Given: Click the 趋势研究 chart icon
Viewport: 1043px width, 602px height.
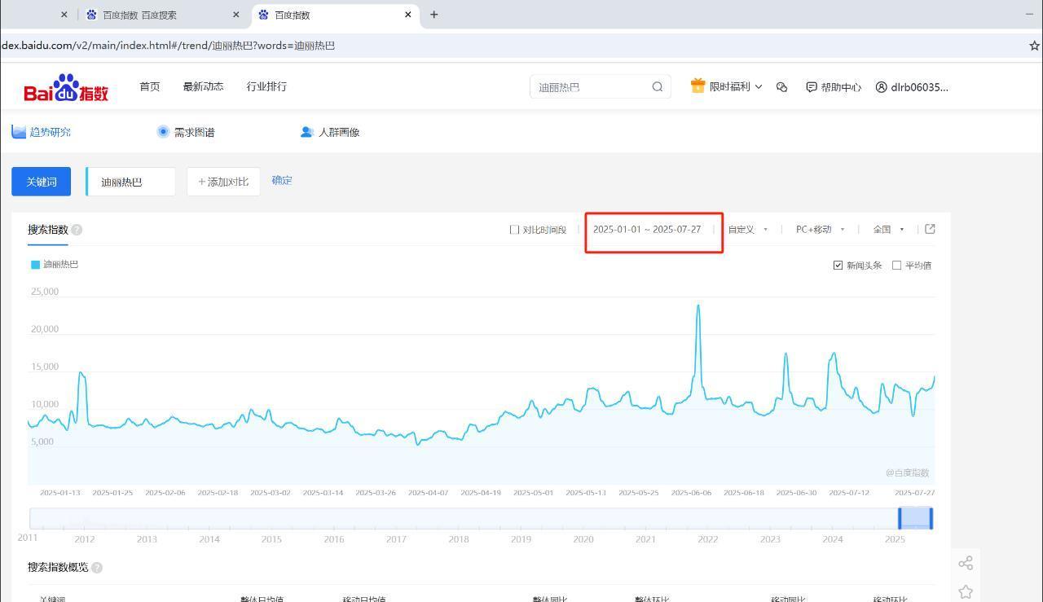Looking at the screenshot, I should click(19, 131).
